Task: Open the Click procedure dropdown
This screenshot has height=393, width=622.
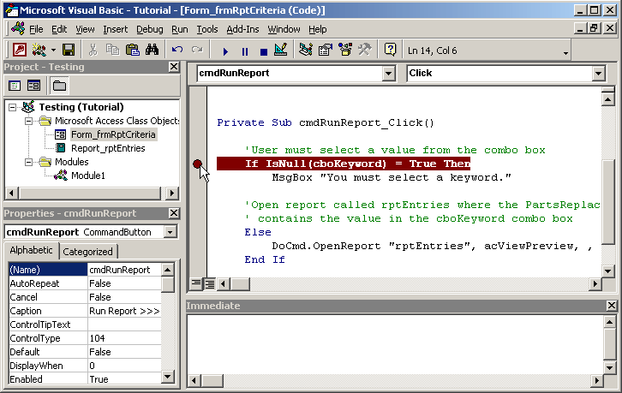Action: pos(599,74)
